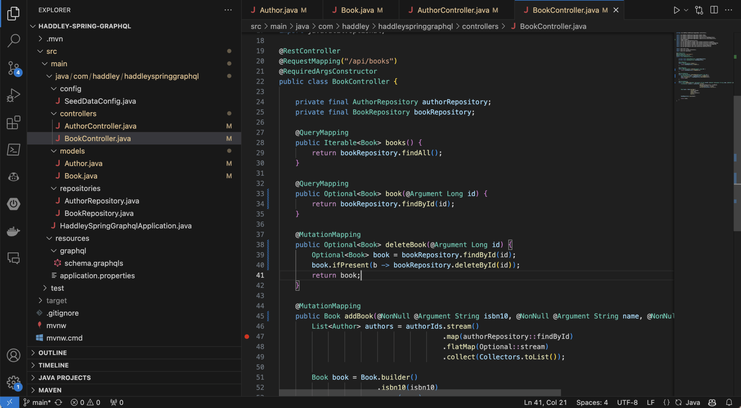The height and width of the screenshot is (408, 741).
Task: Click the Spaces: 4 indentation setting
Action: (592, 402)
